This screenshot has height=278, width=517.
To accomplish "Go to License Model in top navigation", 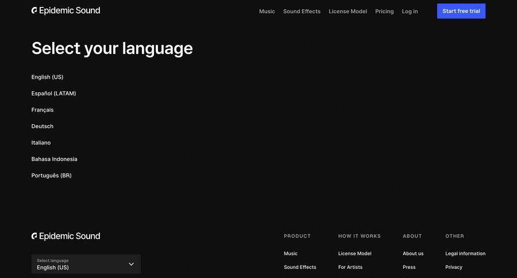I will tap(348, 11).
